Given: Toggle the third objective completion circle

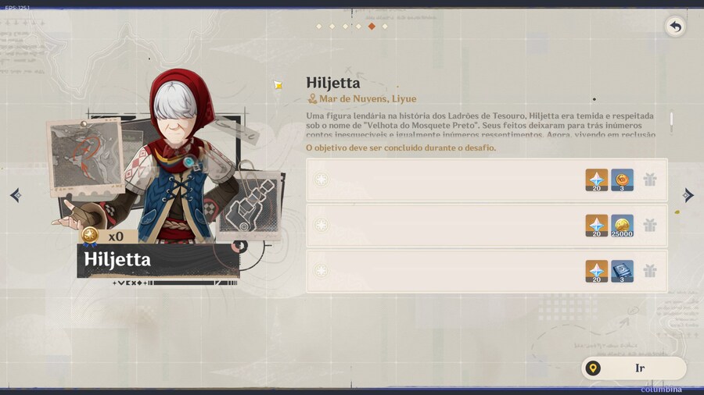Looking at the screenshot, I should click(x=321, y=271).
